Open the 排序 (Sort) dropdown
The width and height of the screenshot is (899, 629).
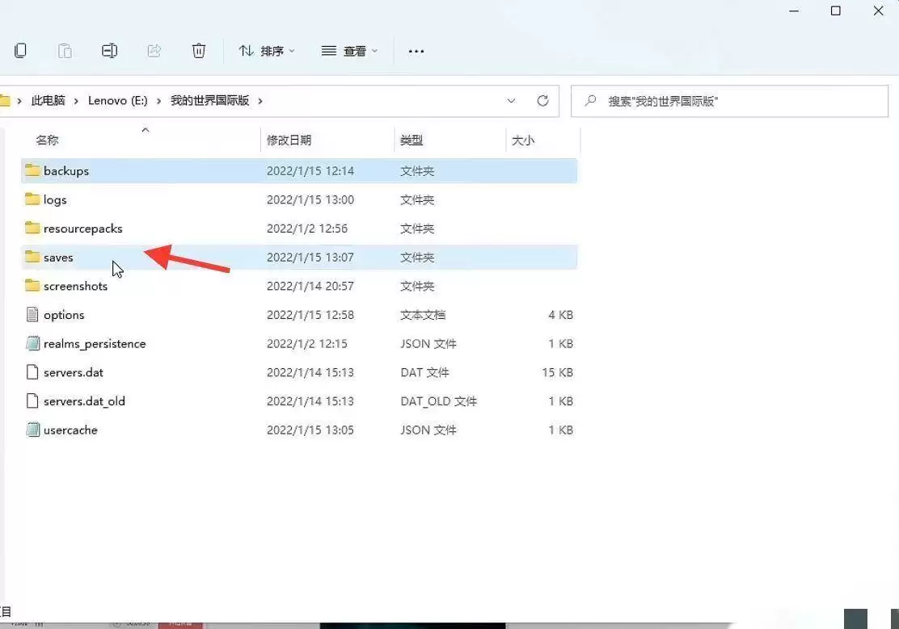(267, 51)
